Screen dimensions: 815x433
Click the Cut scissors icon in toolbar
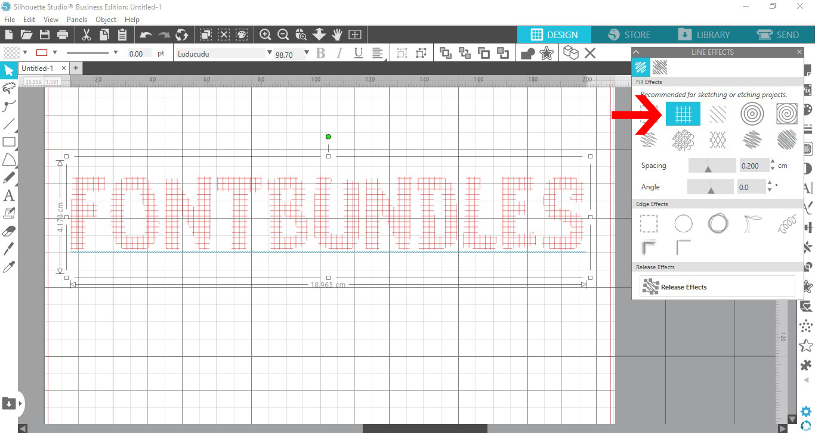[86, 35]
